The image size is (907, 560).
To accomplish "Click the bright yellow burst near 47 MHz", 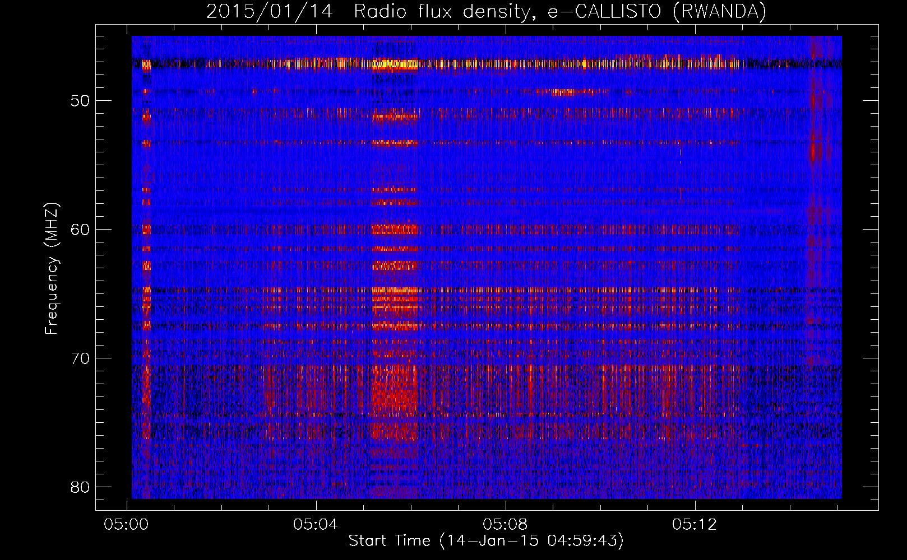I will [396, 64].
